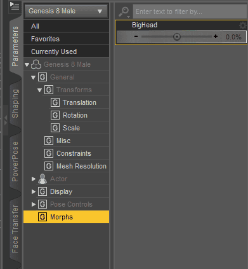Select the Currently Used filter row
The height and width of the screenshot is (269, 248).
(66, 52)
